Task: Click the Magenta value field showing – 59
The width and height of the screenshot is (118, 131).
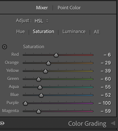Action: click(106, 111)
